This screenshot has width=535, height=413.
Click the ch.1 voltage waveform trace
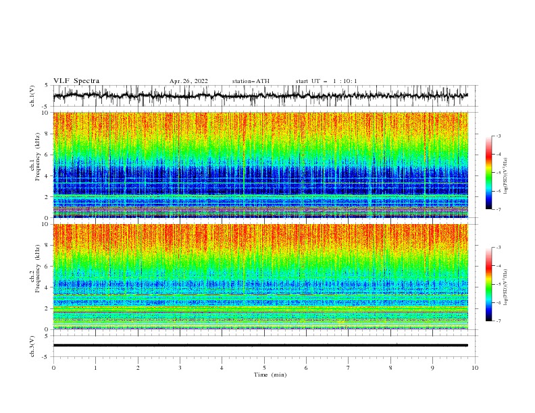260,96
